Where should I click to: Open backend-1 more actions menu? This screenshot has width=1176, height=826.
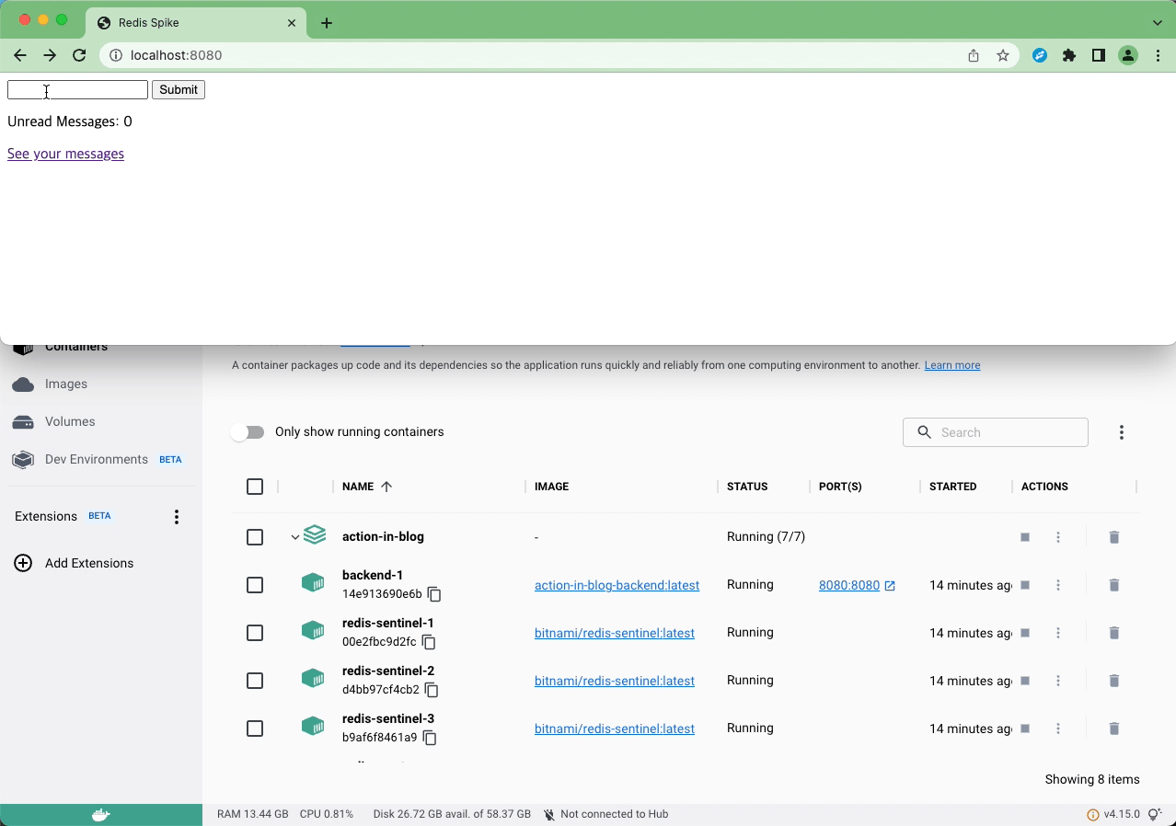1058,585
